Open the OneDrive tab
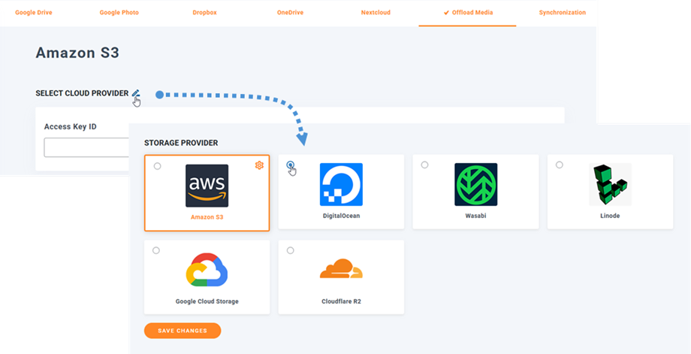 pyautogui.click(x=290, y=12)
